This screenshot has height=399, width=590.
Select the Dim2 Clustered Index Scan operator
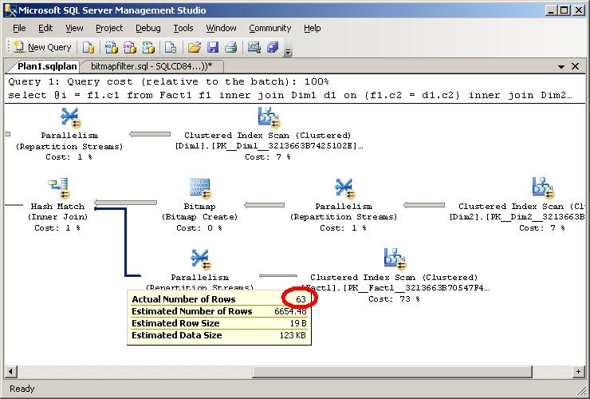pos(517,205)
